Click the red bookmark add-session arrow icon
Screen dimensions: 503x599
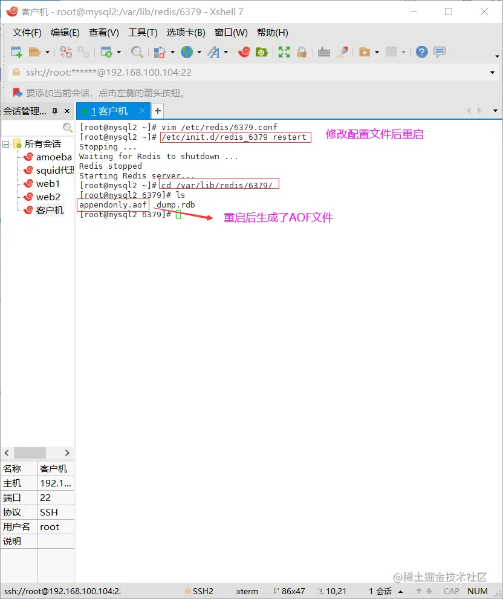[x=18, y=93]
